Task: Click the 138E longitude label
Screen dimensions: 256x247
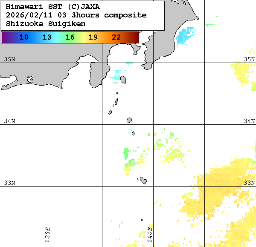Action: tap(47, 235)
